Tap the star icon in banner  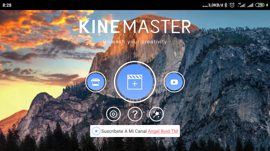point(96,131)
